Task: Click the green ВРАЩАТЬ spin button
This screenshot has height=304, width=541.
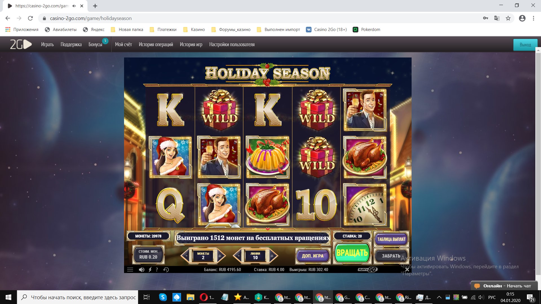Action: coord(352,253)
